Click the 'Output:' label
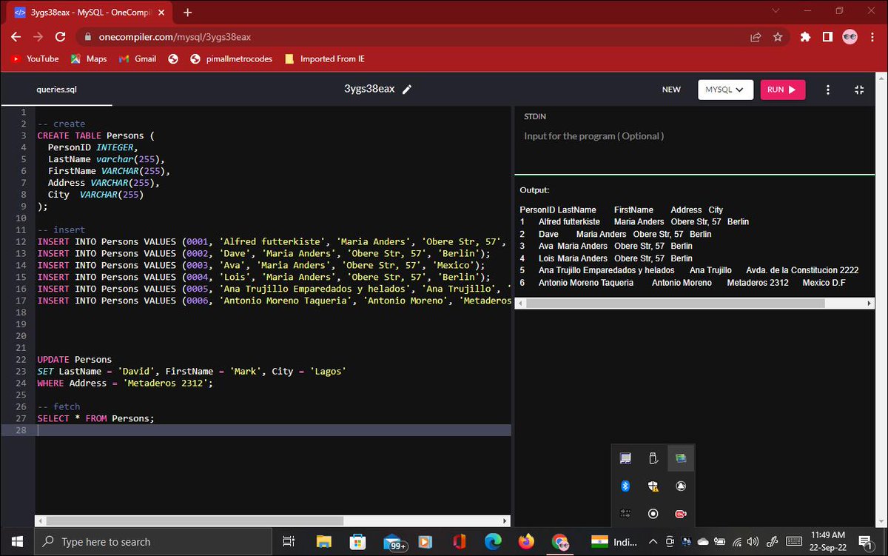 pos(534,190)
